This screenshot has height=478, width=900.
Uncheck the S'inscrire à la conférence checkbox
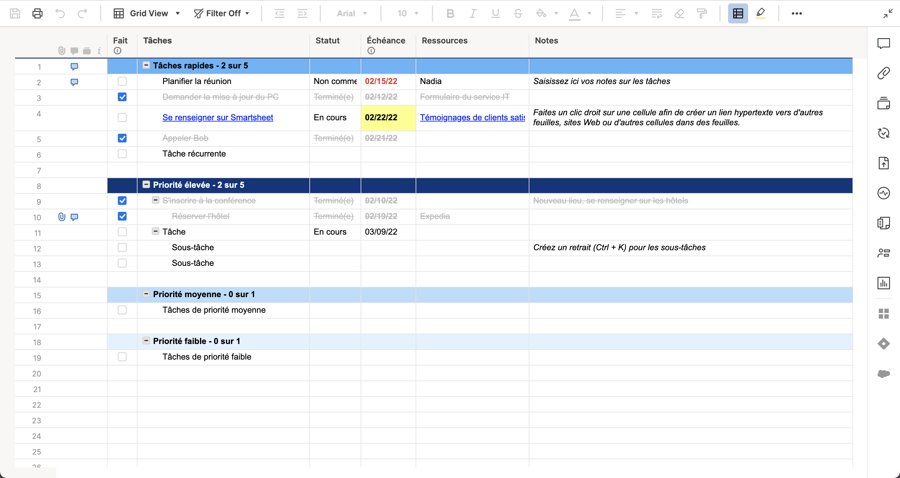(122, 201)
